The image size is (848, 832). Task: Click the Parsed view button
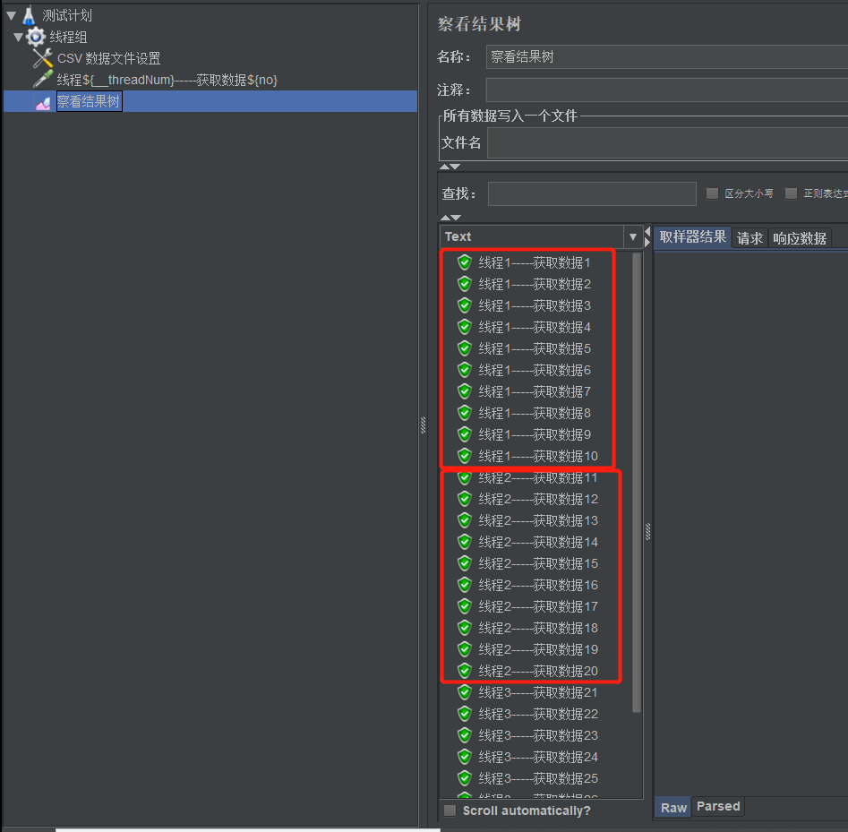(x=717, y=806)
